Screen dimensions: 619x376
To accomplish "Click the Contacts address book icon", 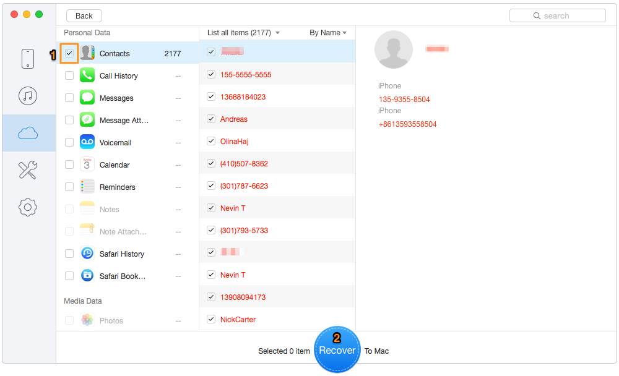I will click(87, 53).
